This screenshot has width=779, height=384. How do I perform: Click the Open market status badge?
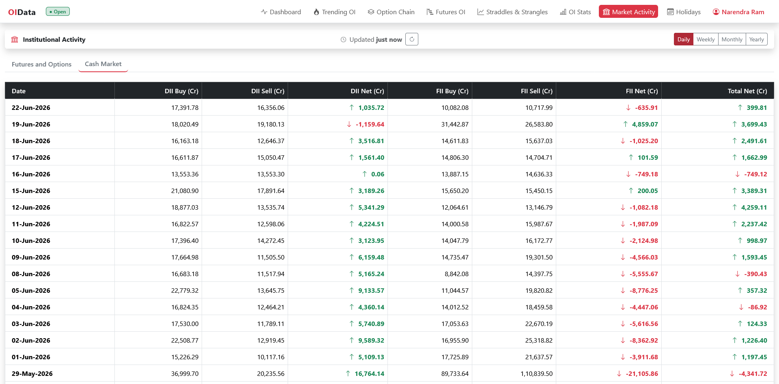coord(58,11)
